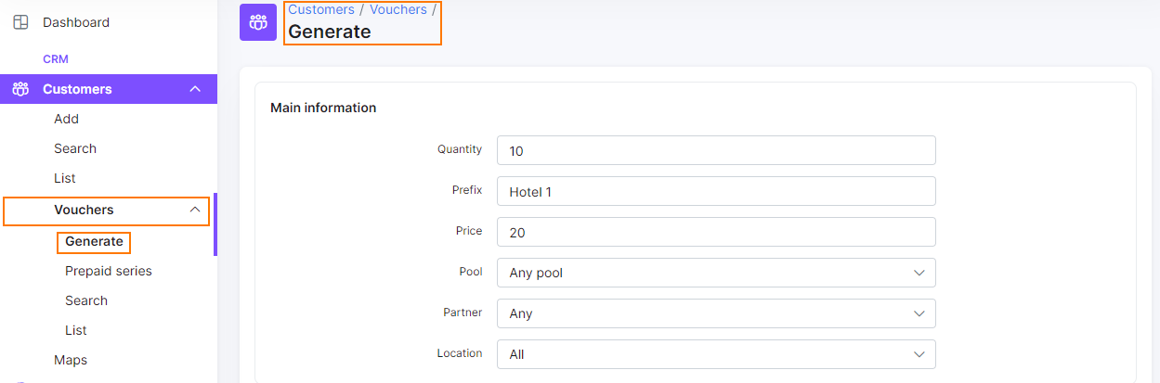Collapse the Vouchers submenu chevron

point(195,210)
